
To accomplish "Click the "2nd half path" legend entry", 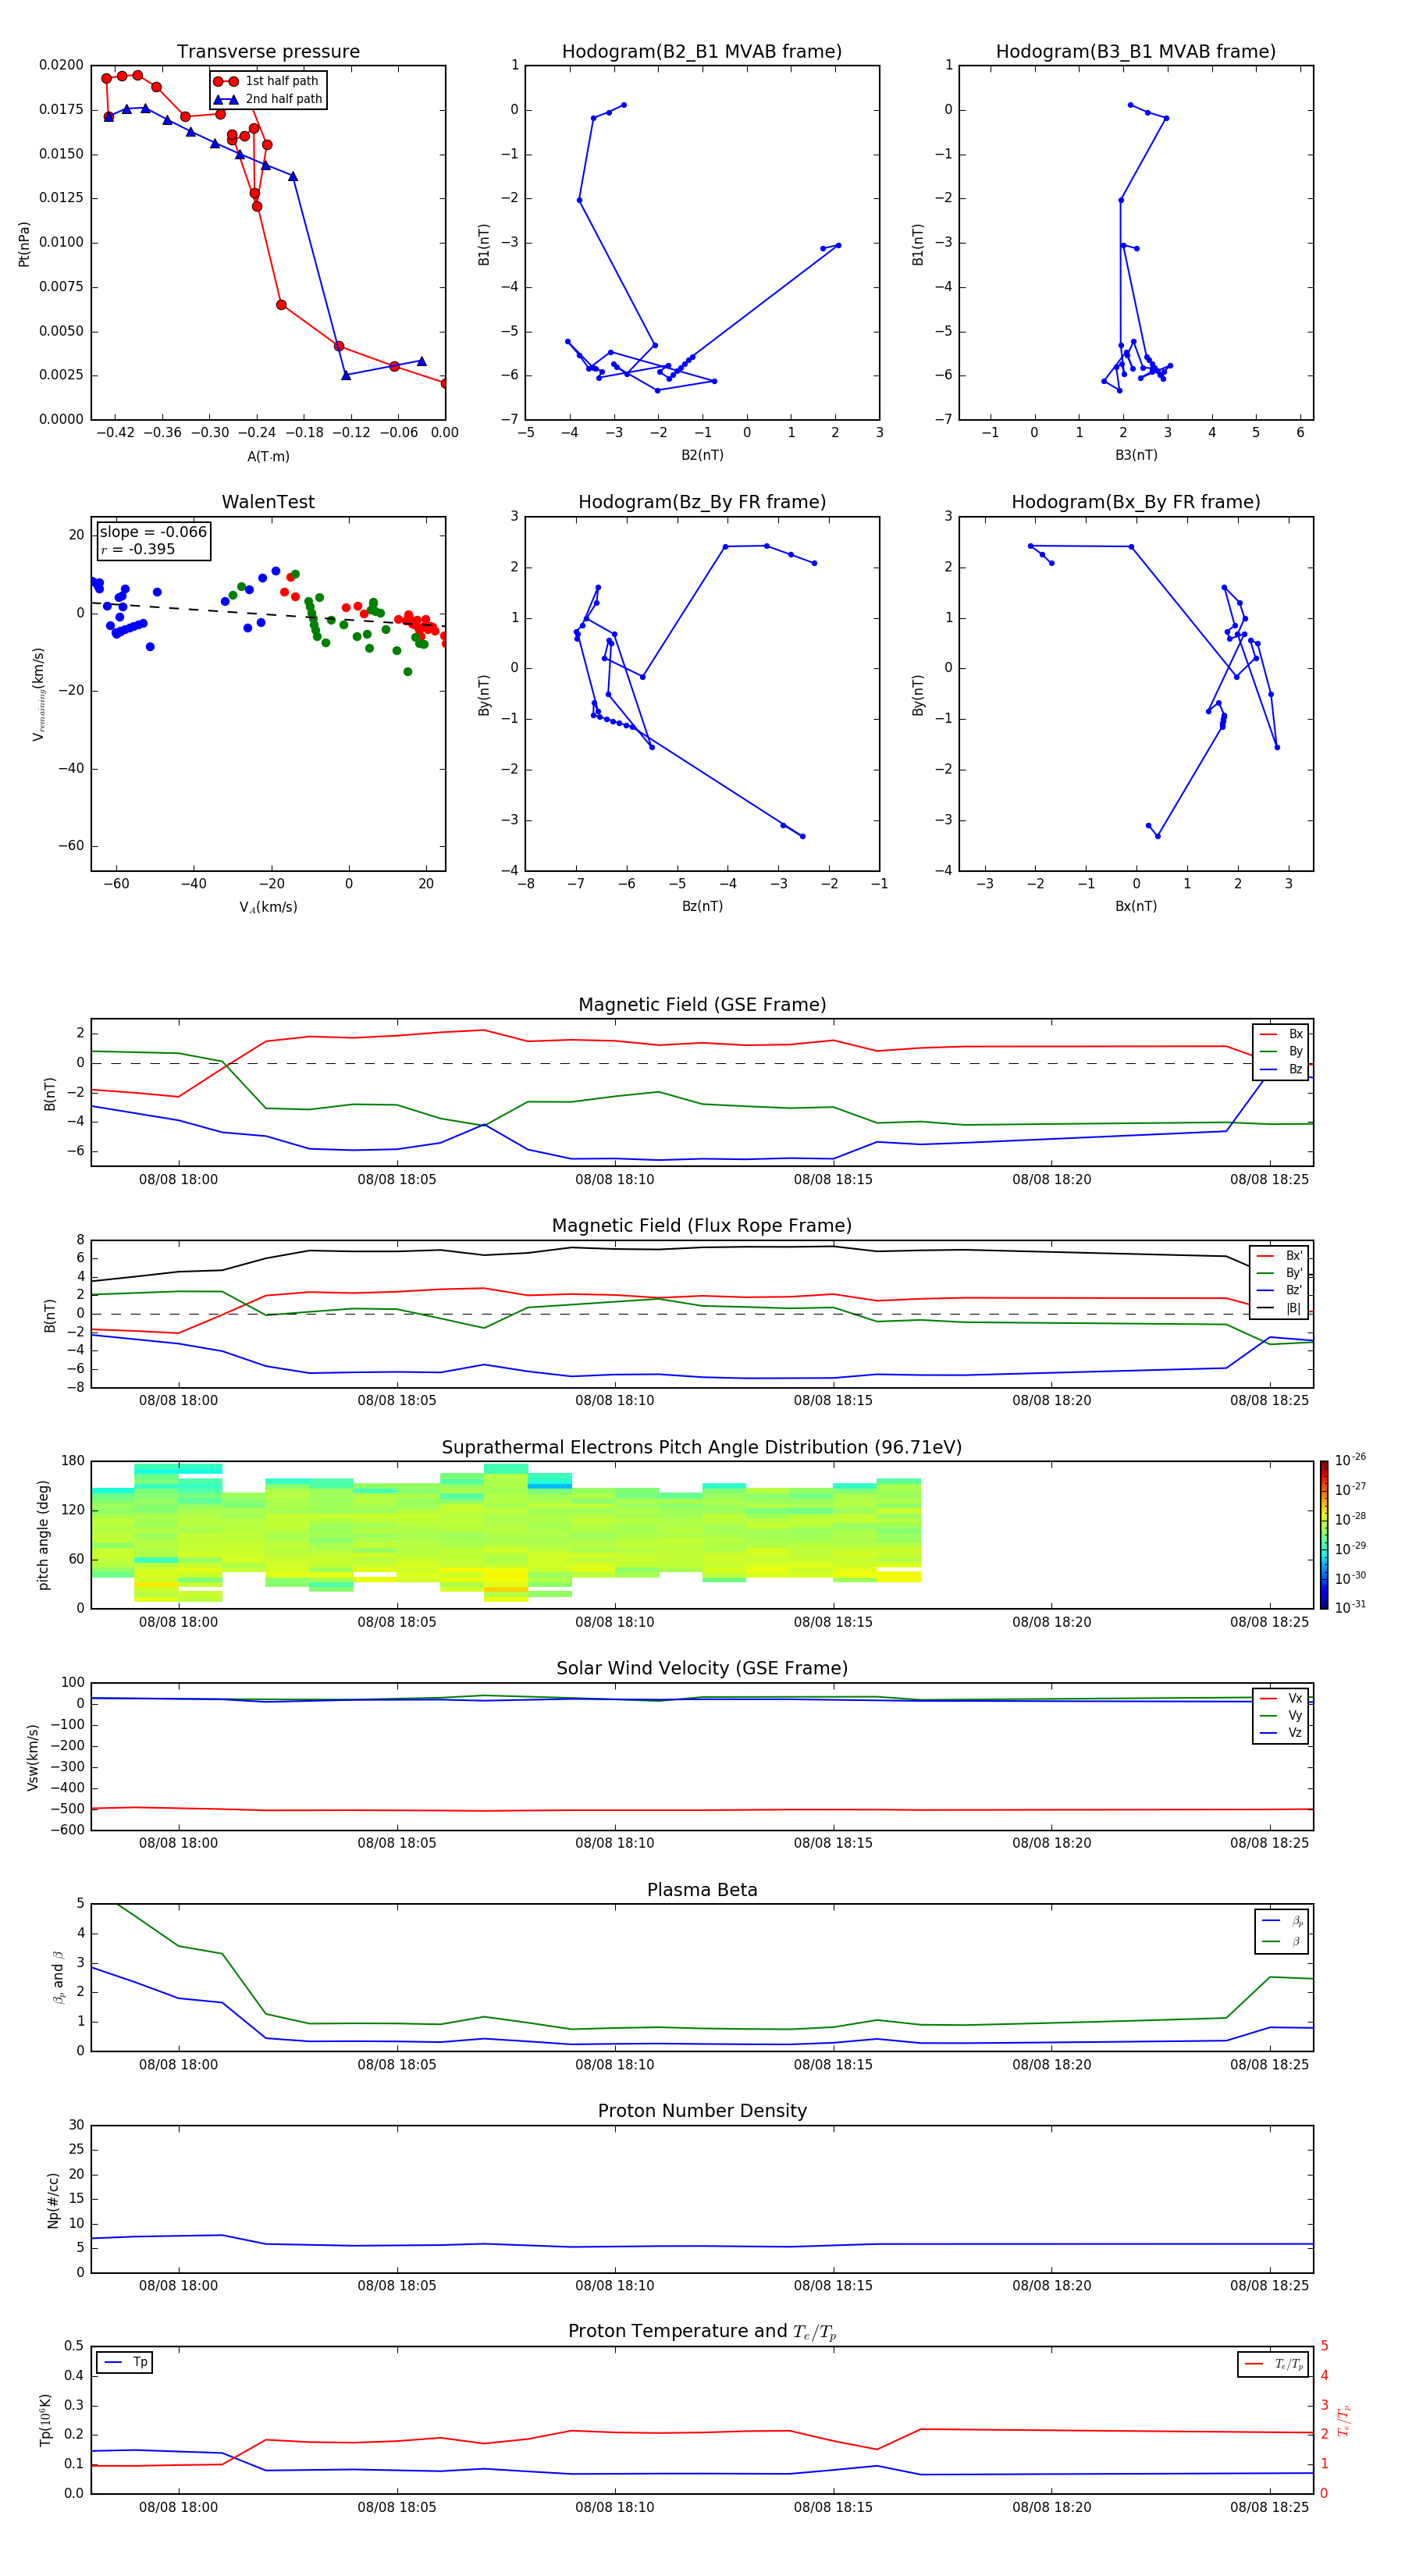I will click(267, 99).
